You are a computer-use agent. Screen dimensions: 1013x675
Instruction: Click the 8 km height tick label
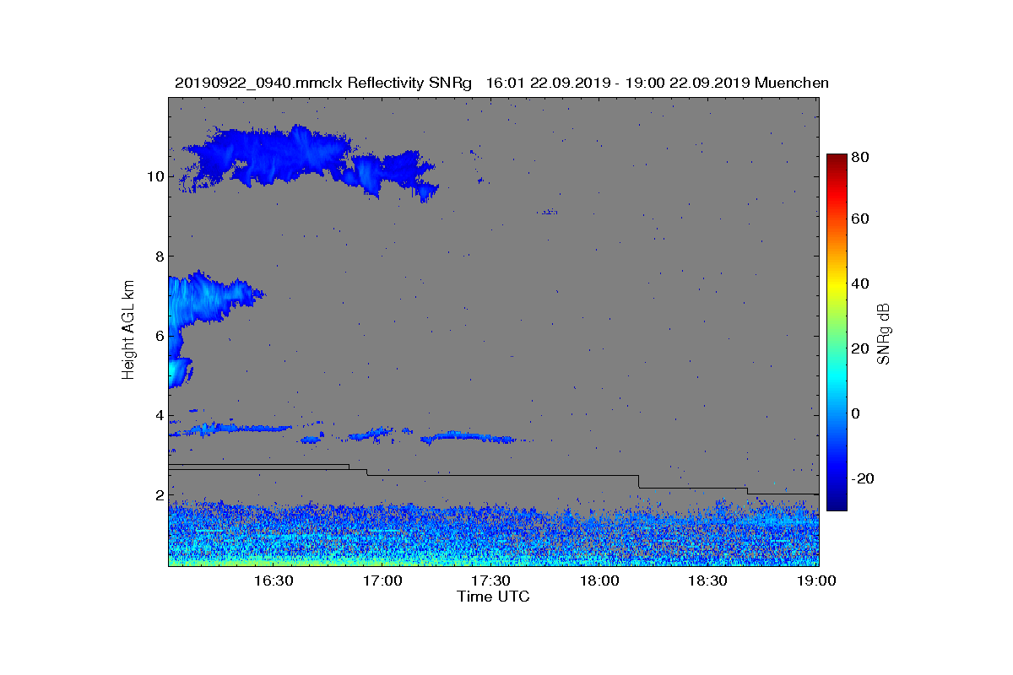pos(159,256)
